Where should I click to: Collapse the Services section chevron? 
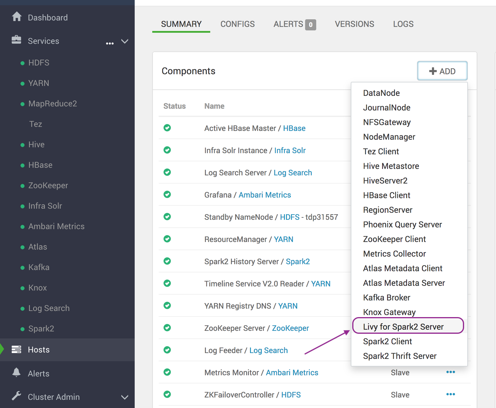125,42
